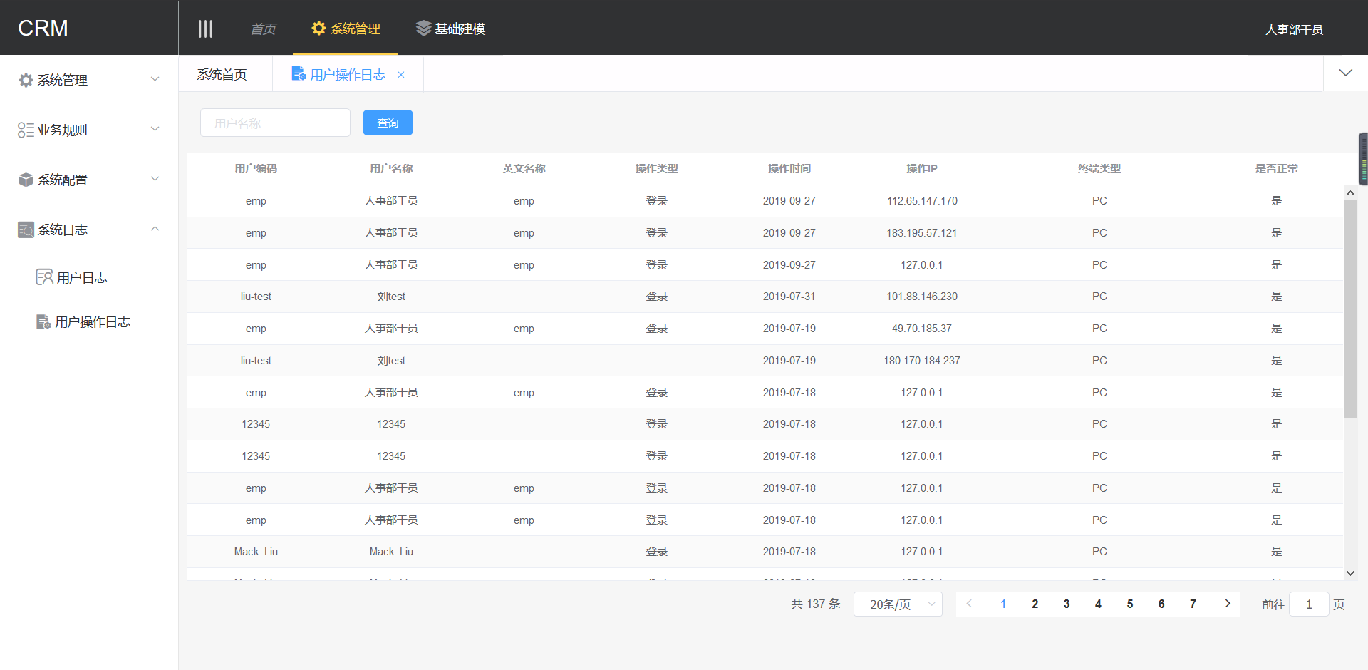Click the 系统配置 cube icon in sidebar
Viewport: 1368px width, 670px height.
point(26,180)
